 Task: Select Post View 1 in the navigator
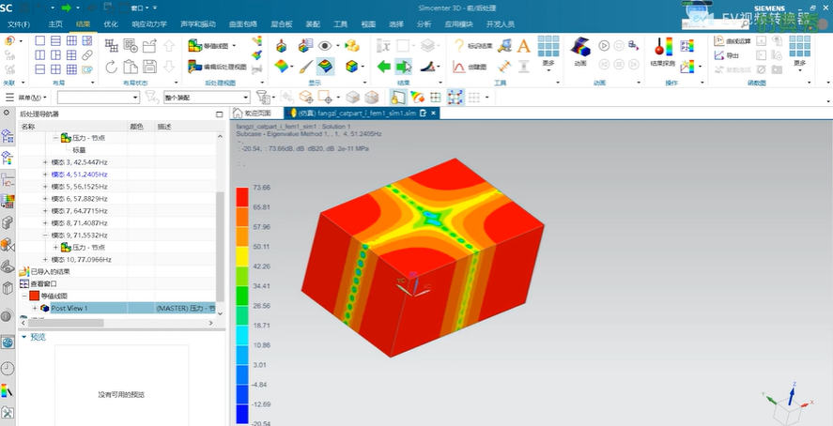[69, 308]
